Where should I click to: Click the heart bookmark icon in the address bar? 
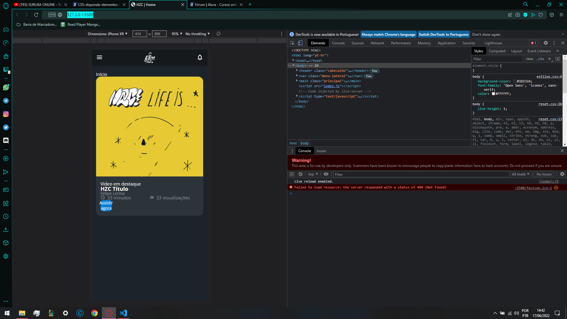tap(541, 15)
